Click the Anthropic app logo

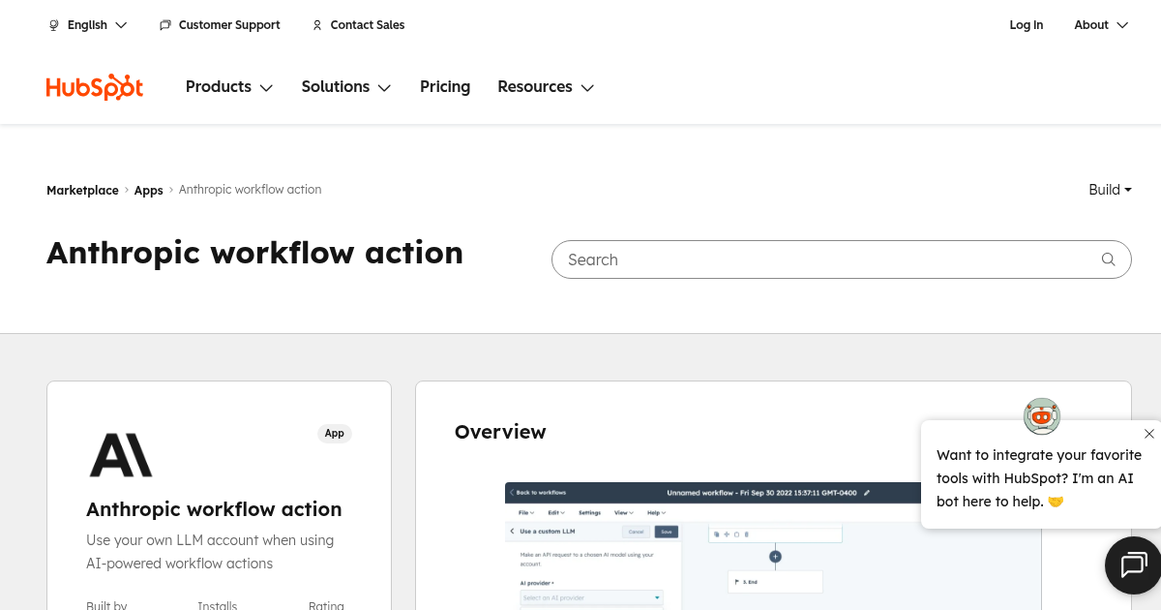(121, 455)
